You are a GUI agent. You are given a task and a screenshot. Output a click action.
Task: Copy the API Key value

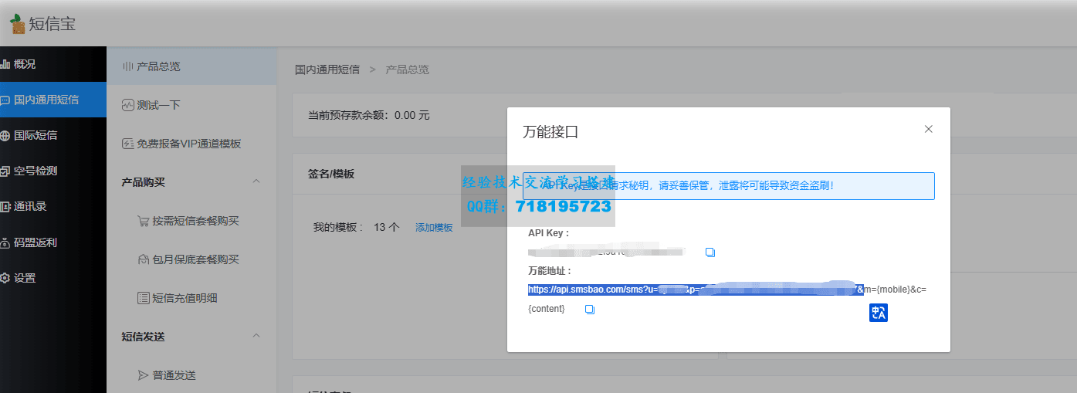point(710,252)
